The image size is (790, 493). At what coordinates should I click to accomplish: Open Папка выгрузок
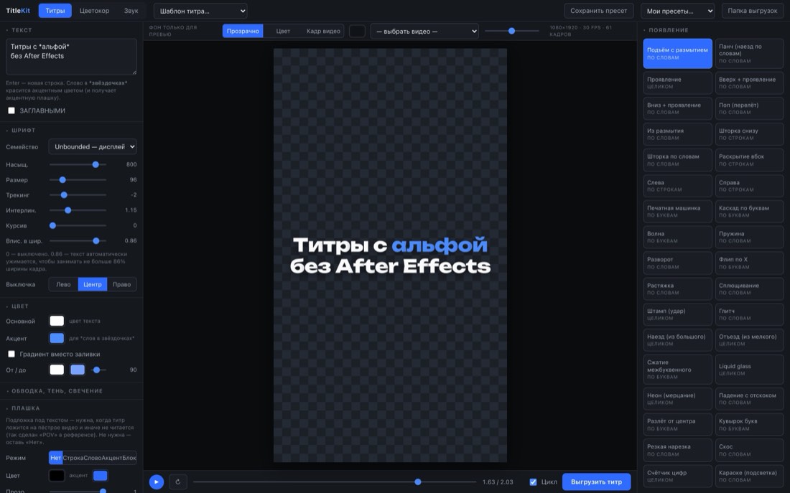(x=752, y=11)
